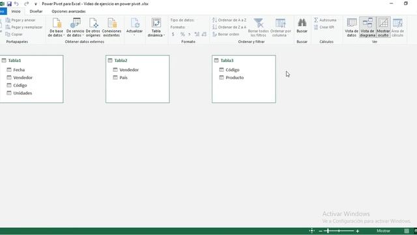Click the zoom out minus button

coord(321,231)
